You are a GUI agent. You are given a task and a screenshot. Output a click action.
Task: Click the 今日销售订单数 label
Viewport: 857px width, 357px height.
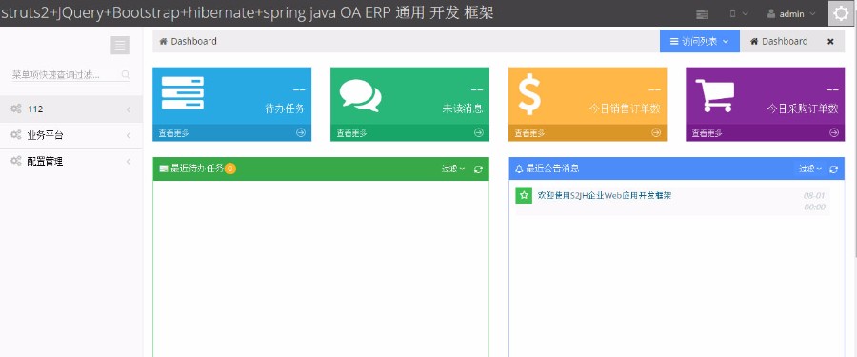tap(625, 109)
